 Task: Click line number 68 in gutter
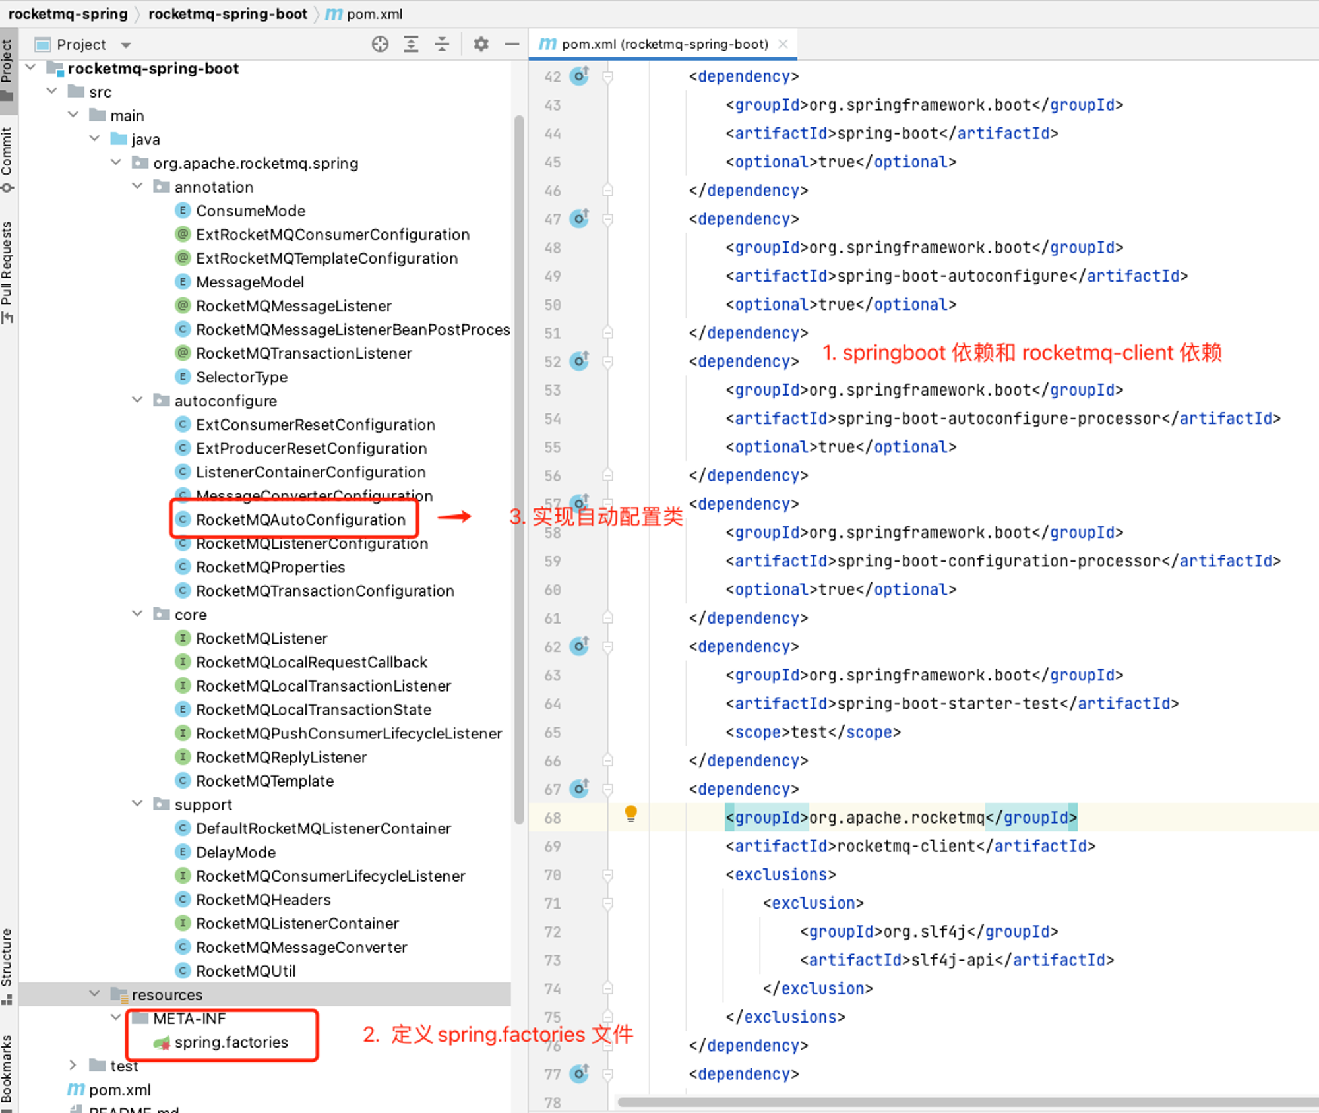click(x=553, y=818)
